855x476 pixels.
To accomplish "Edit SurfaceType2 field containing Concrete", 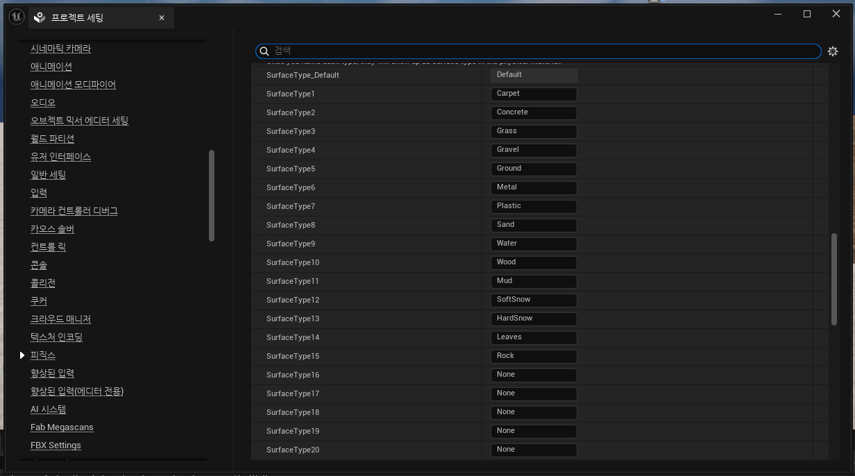I will click(x=534, y=112).
